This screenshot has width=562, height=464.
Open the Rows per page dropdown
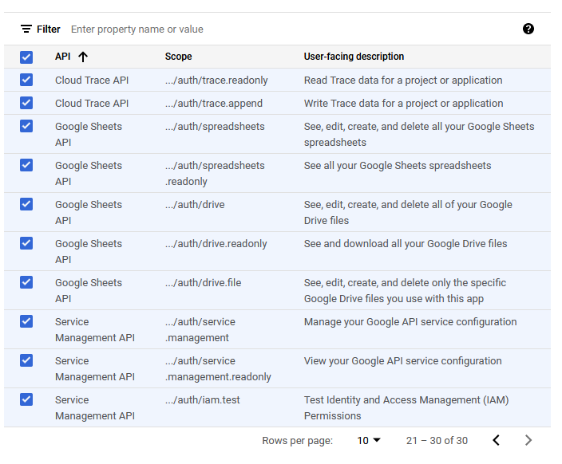[x=369, y=440]
